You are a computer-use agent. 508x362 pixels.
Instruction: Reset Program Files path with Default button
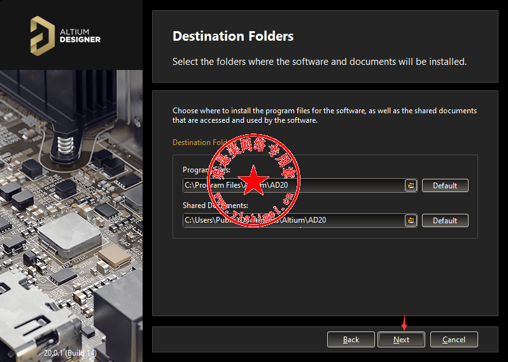(445, 186)
